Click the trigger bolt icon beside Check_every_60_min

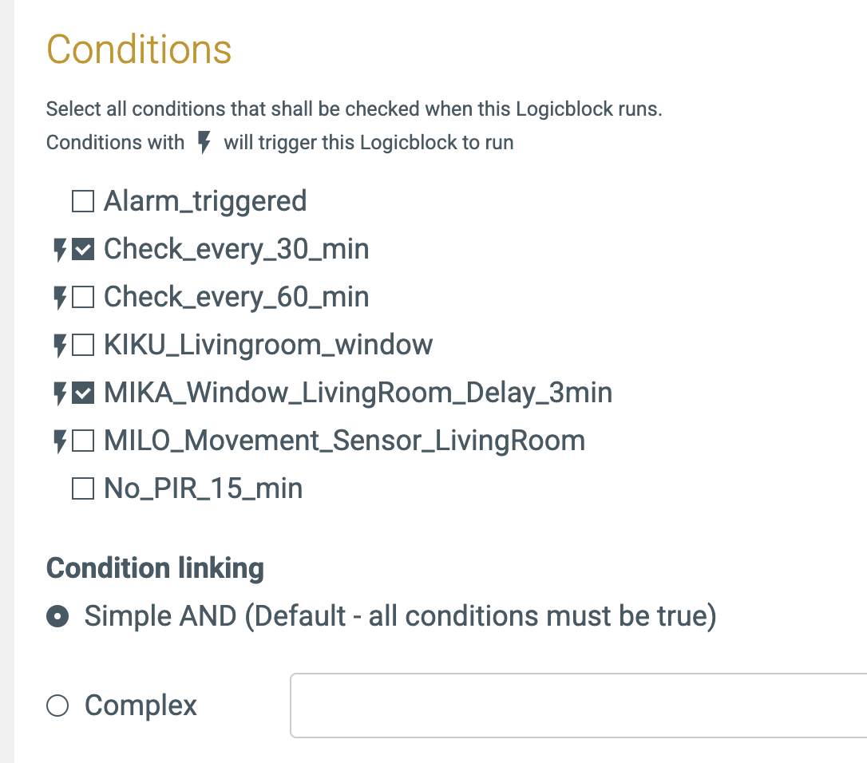(x=60, y=298)
